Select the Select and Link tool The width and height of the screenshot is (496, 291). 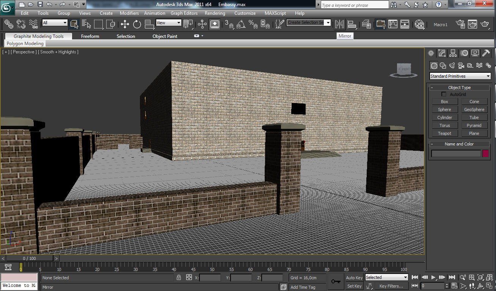coord(8,24)
